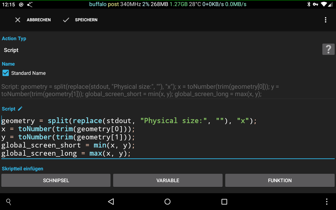
Task: Insert a snippet with SCHNIPSEL button
Action: (x=56, y=180)
